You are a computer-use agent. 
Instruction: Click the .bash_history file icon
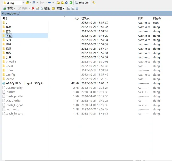[4, 114]
